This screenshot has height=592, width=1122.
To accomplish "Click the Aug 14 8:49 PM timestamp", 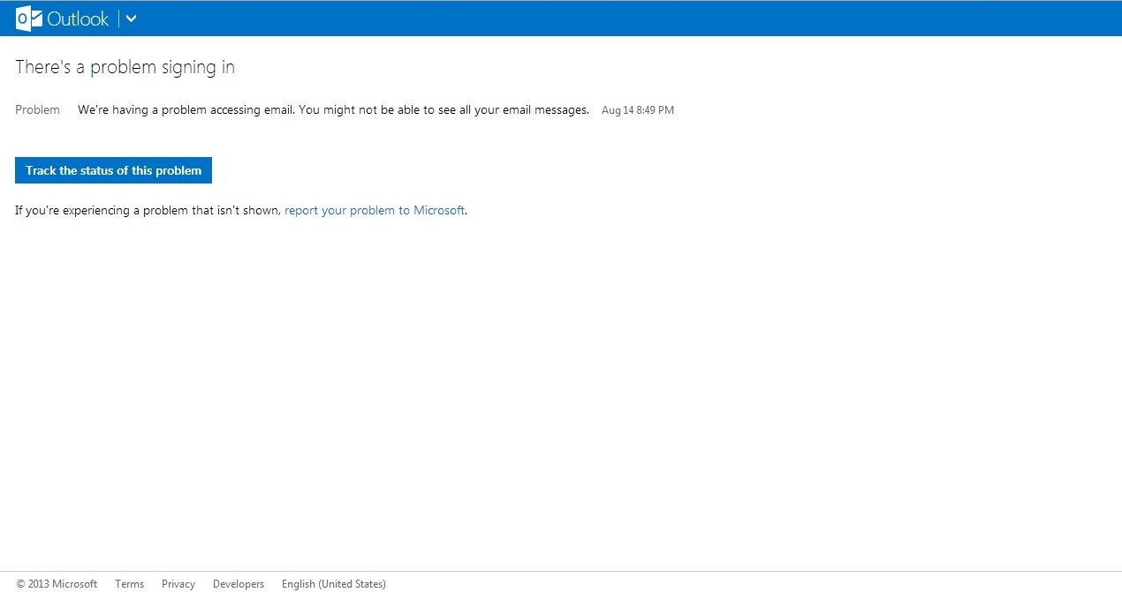I will pyautogui.click(x=638, y=110).
